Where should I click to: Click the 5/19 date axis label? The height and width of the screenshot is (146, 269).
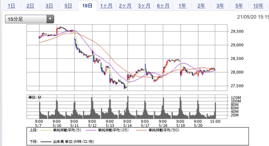(x=180, y=126)
